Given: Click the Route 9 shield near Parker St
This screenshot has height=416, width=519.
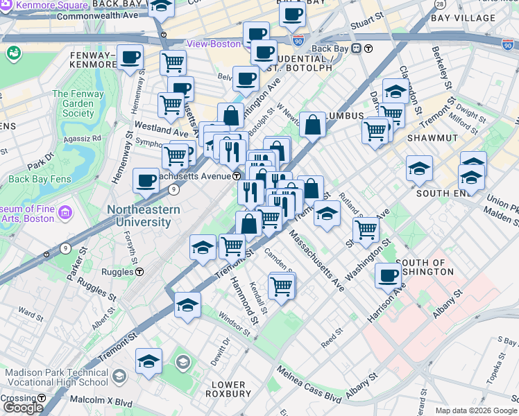Looking at the screenshot, I should coord(65,248).
